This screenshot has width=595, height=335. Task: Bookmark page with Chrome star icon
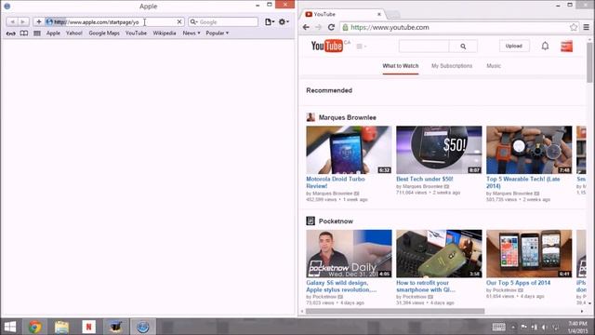pos(574,27)
